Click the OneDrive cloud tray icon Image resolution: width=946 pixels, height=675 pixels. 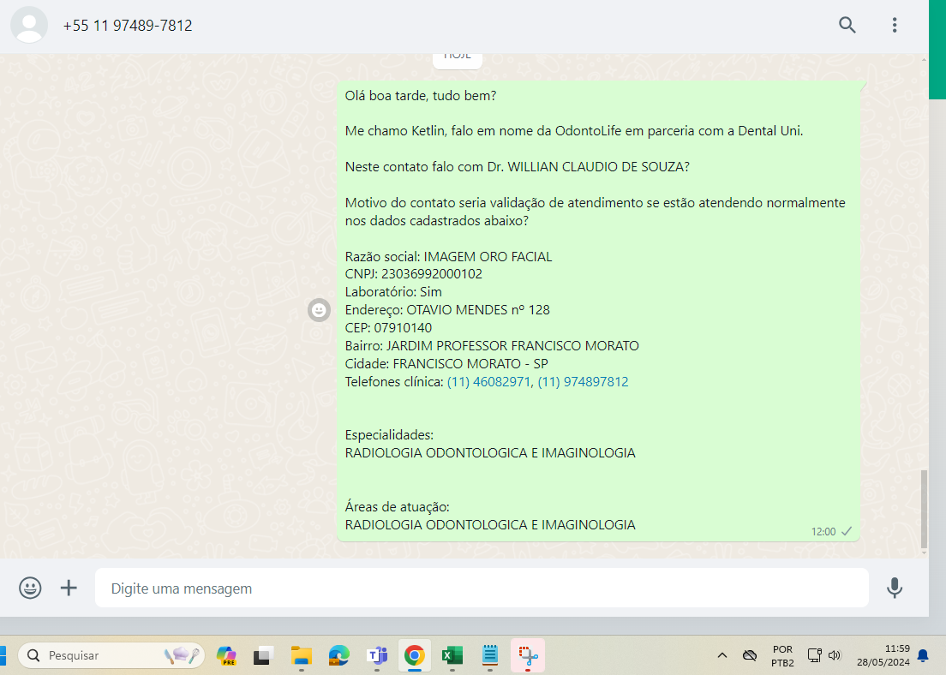coord(749,655)
